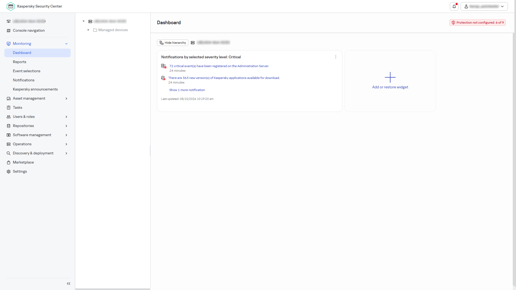The width and height of the screenshot is (516, 290).
Task: Click the Settings gear icon
Action: [x=9, y=172]
